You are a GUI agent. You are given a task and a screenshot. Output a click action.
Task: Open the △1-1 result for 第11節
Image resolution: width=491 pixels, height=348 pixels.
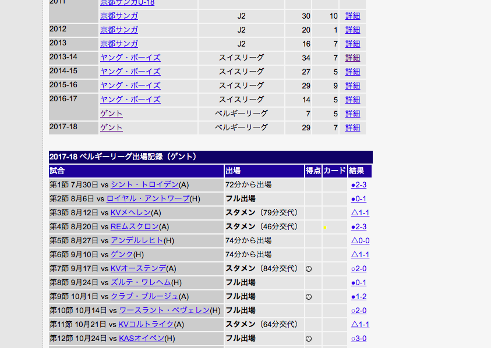pyautogui.click(x=360, y=325)
